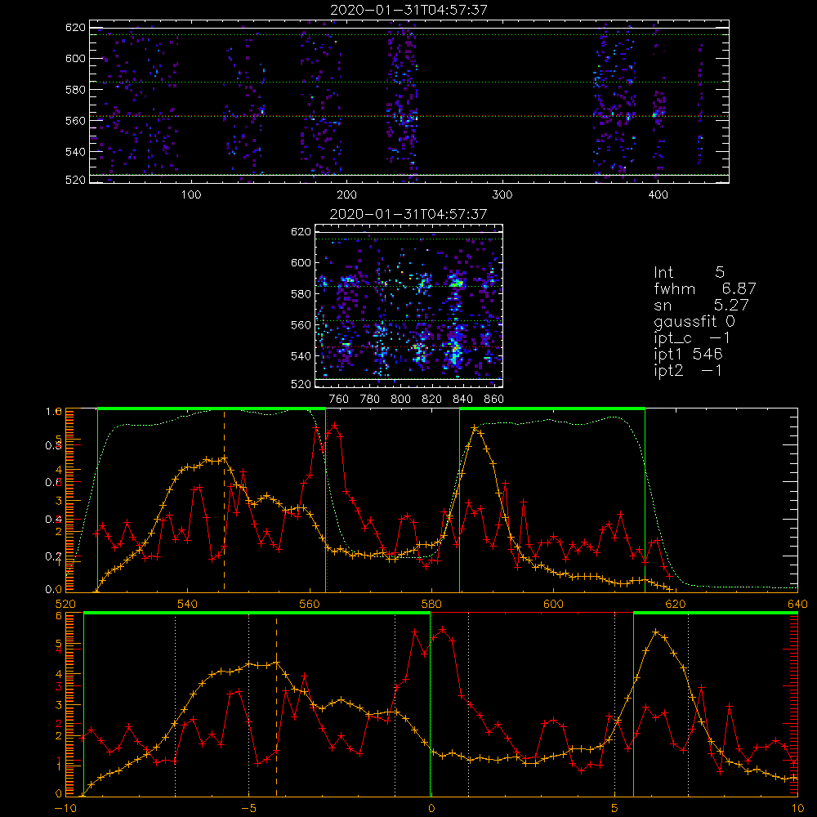Click the 0 label on the bottom plot x-axis
This screenshot has width=817, height=817.
431,808
